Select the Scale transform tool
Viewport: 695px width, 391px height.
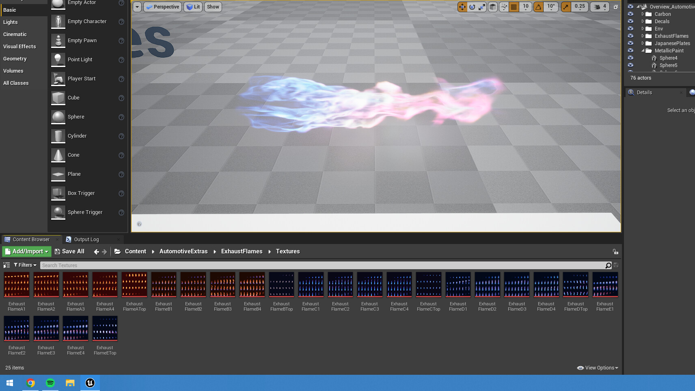pos(482,7)
